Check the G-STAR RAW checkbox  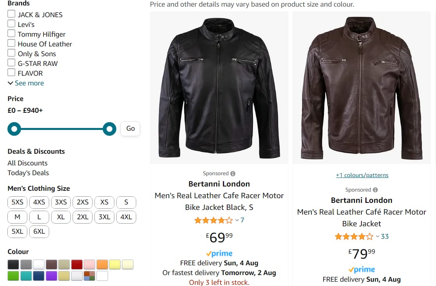click(11, 62)
